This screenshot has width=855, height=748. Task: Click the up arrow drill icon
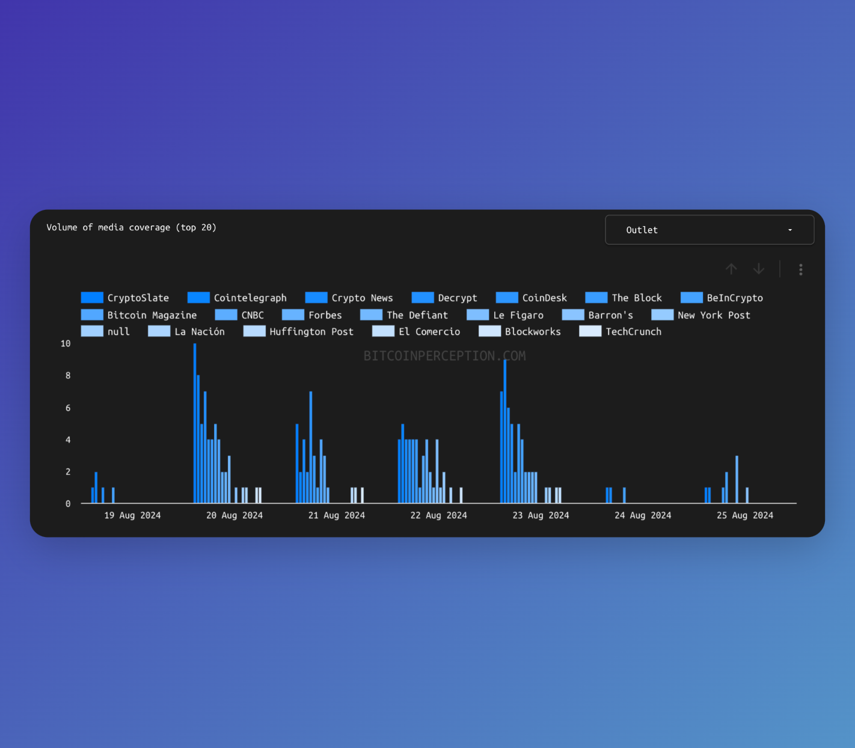731,269
